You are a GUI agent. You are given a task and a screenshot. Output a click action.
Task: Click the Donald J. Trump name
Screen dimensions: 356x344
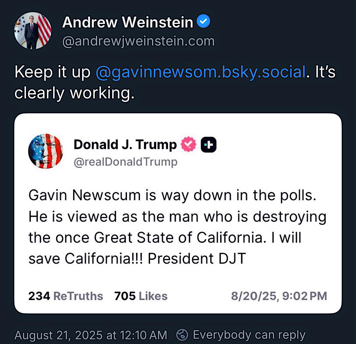pos(125,145)
